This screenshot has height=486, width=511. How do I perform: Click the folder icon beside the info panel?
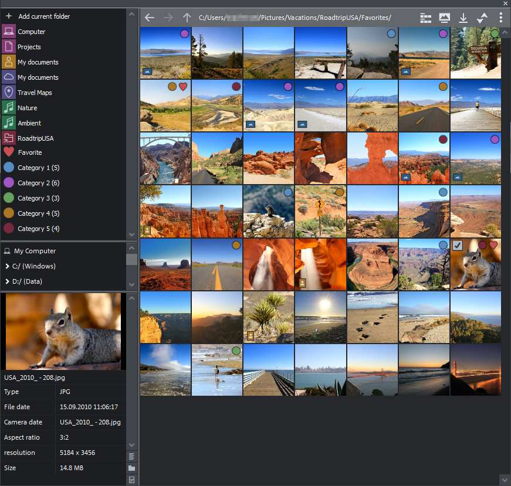click(x=131, y=468)
